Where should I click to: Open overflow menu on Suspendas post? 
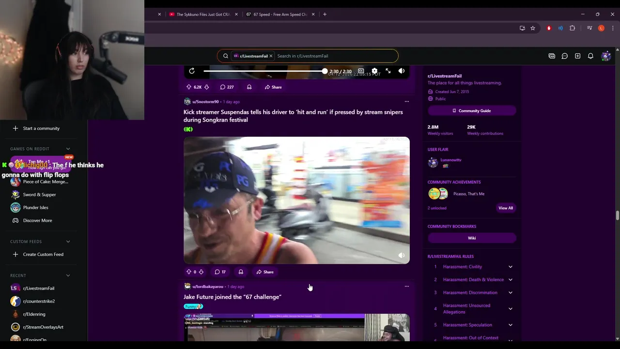coord(407,102)
